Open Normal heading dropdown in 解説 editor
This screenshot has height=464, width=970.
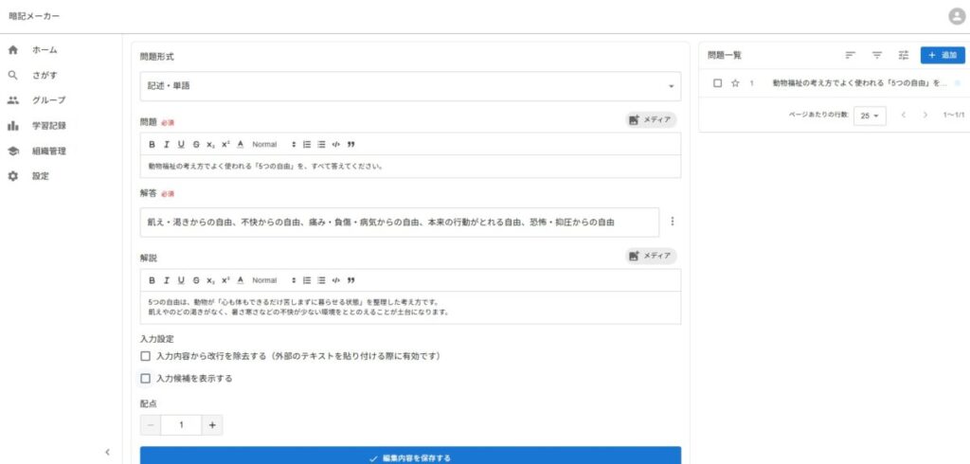[x=274, y=280]
